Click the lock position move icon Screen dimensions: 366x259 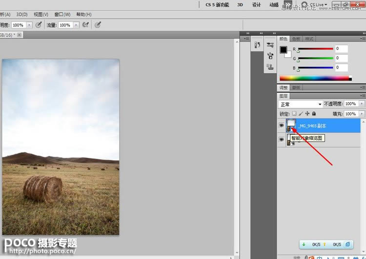point(307,114)
